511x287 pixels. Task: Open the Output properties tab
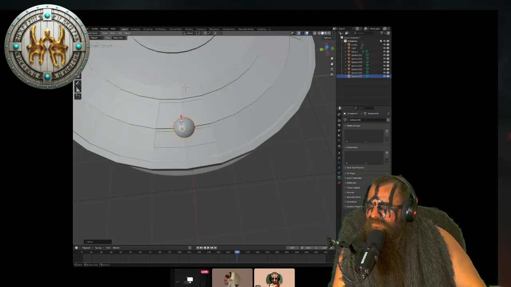[x=339, y=125]
